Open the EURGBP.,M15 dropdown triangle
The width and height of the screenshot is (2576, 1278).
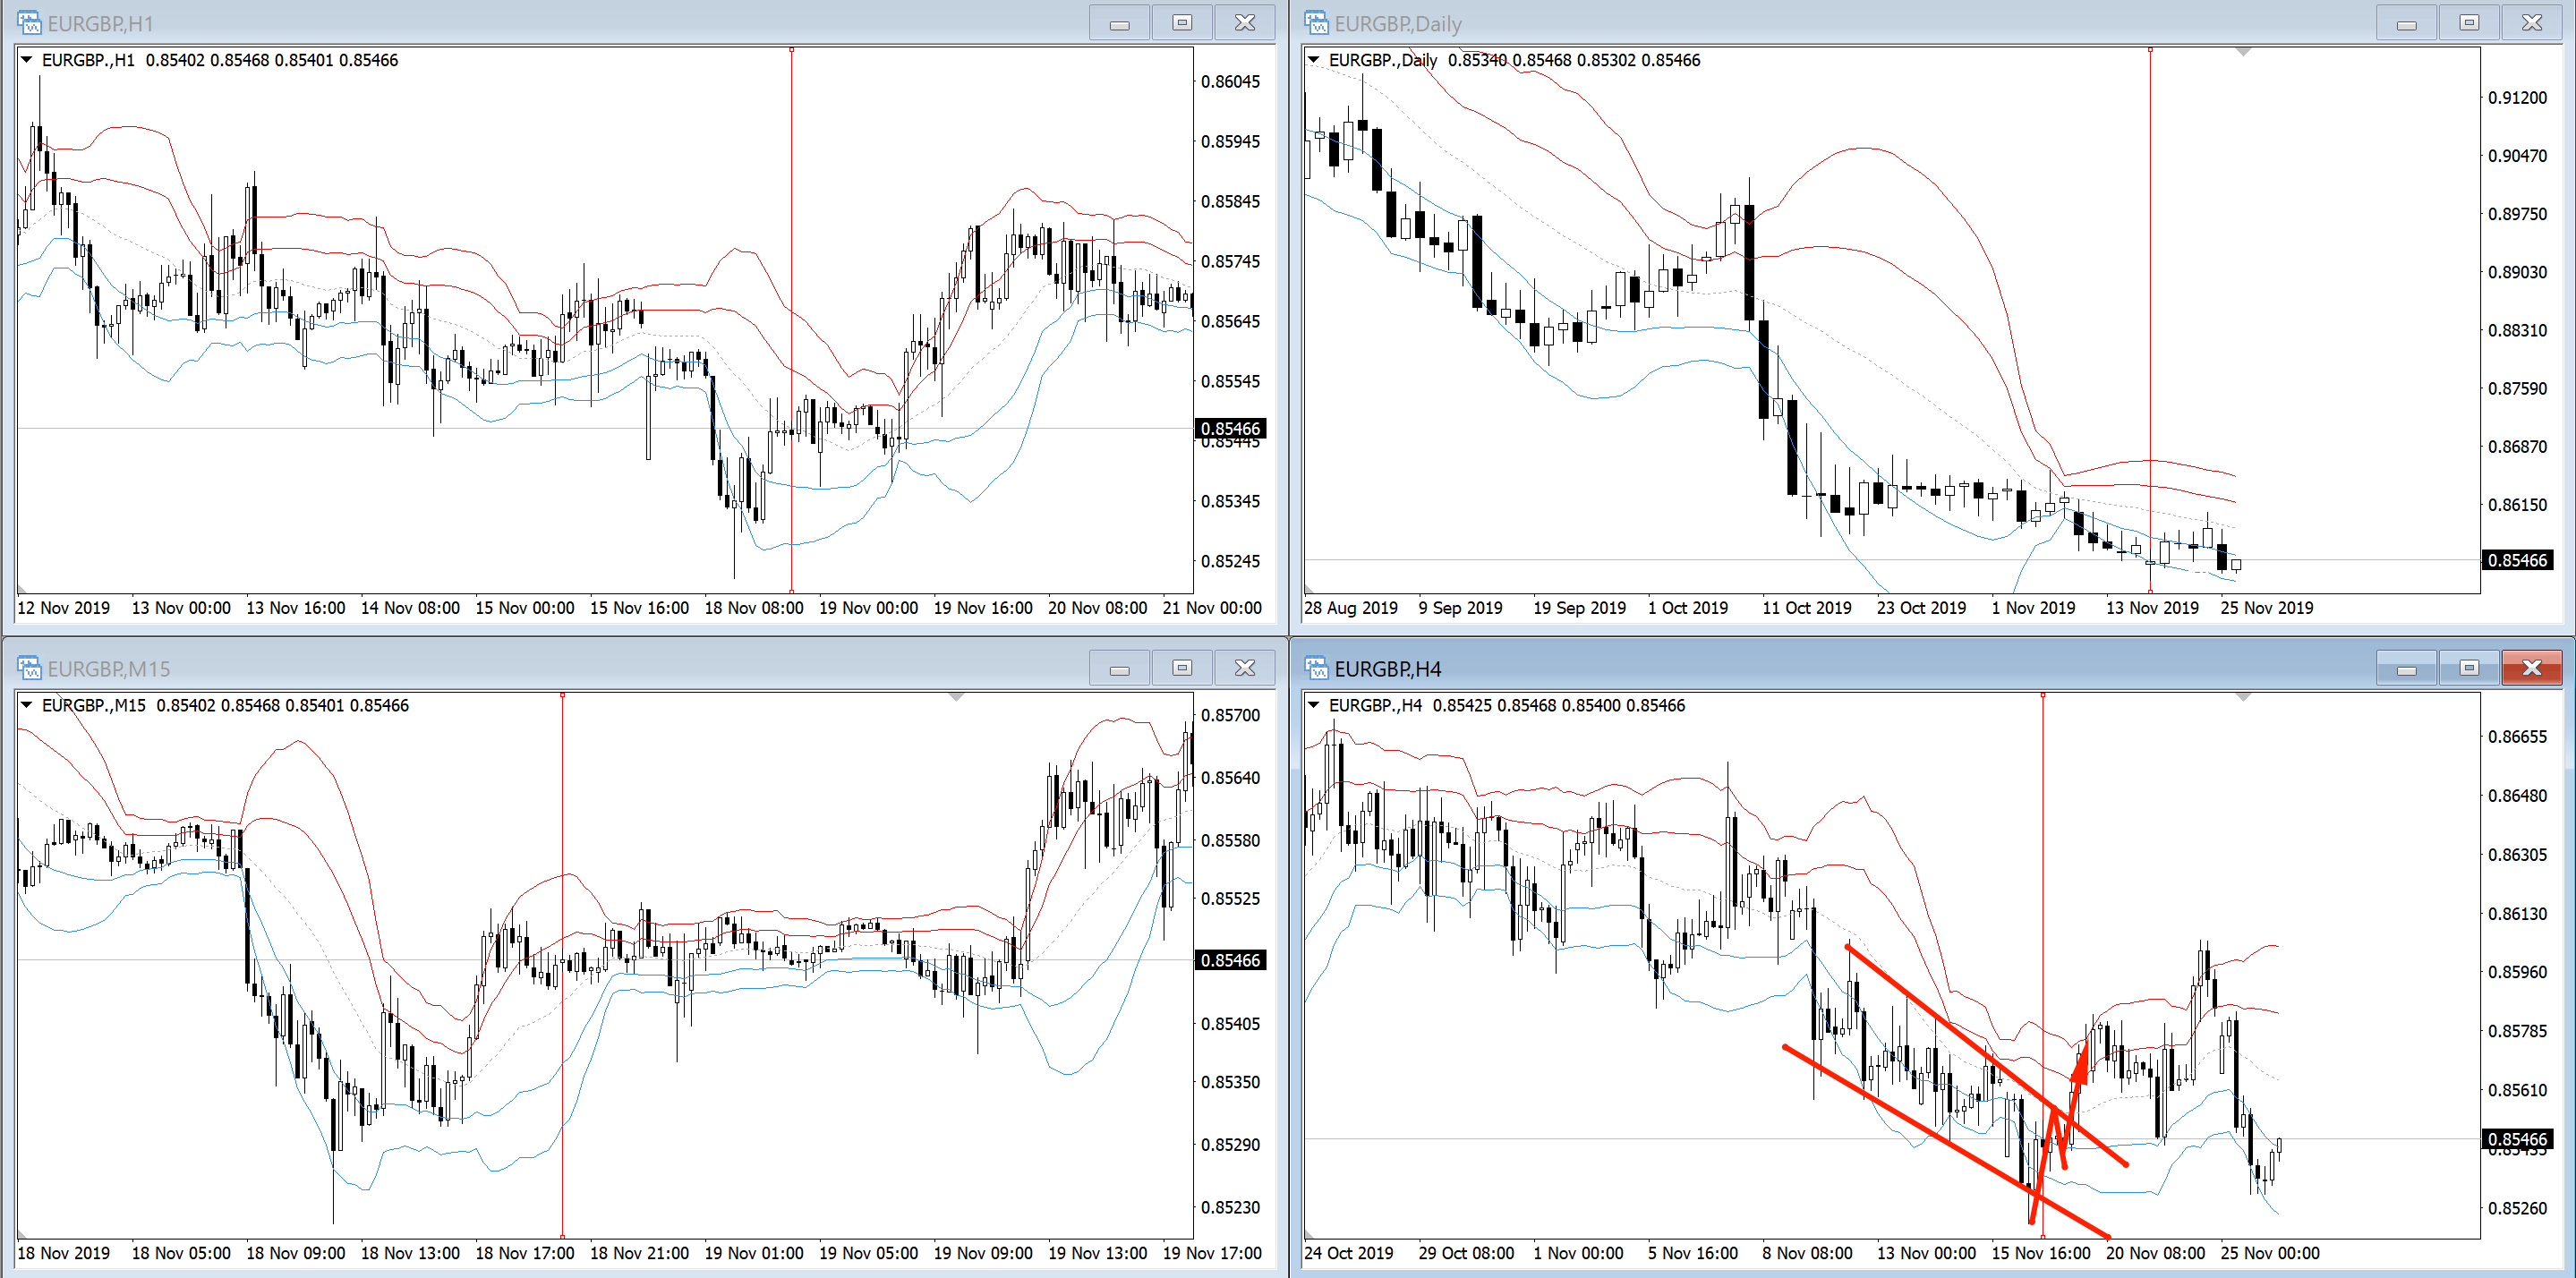click(27, 705)
